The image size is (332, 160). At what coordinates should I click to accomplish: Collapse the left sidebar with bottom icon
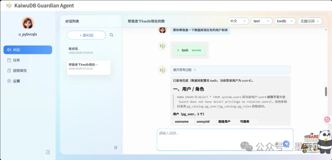pyautogui.click(x=48, y=152)
